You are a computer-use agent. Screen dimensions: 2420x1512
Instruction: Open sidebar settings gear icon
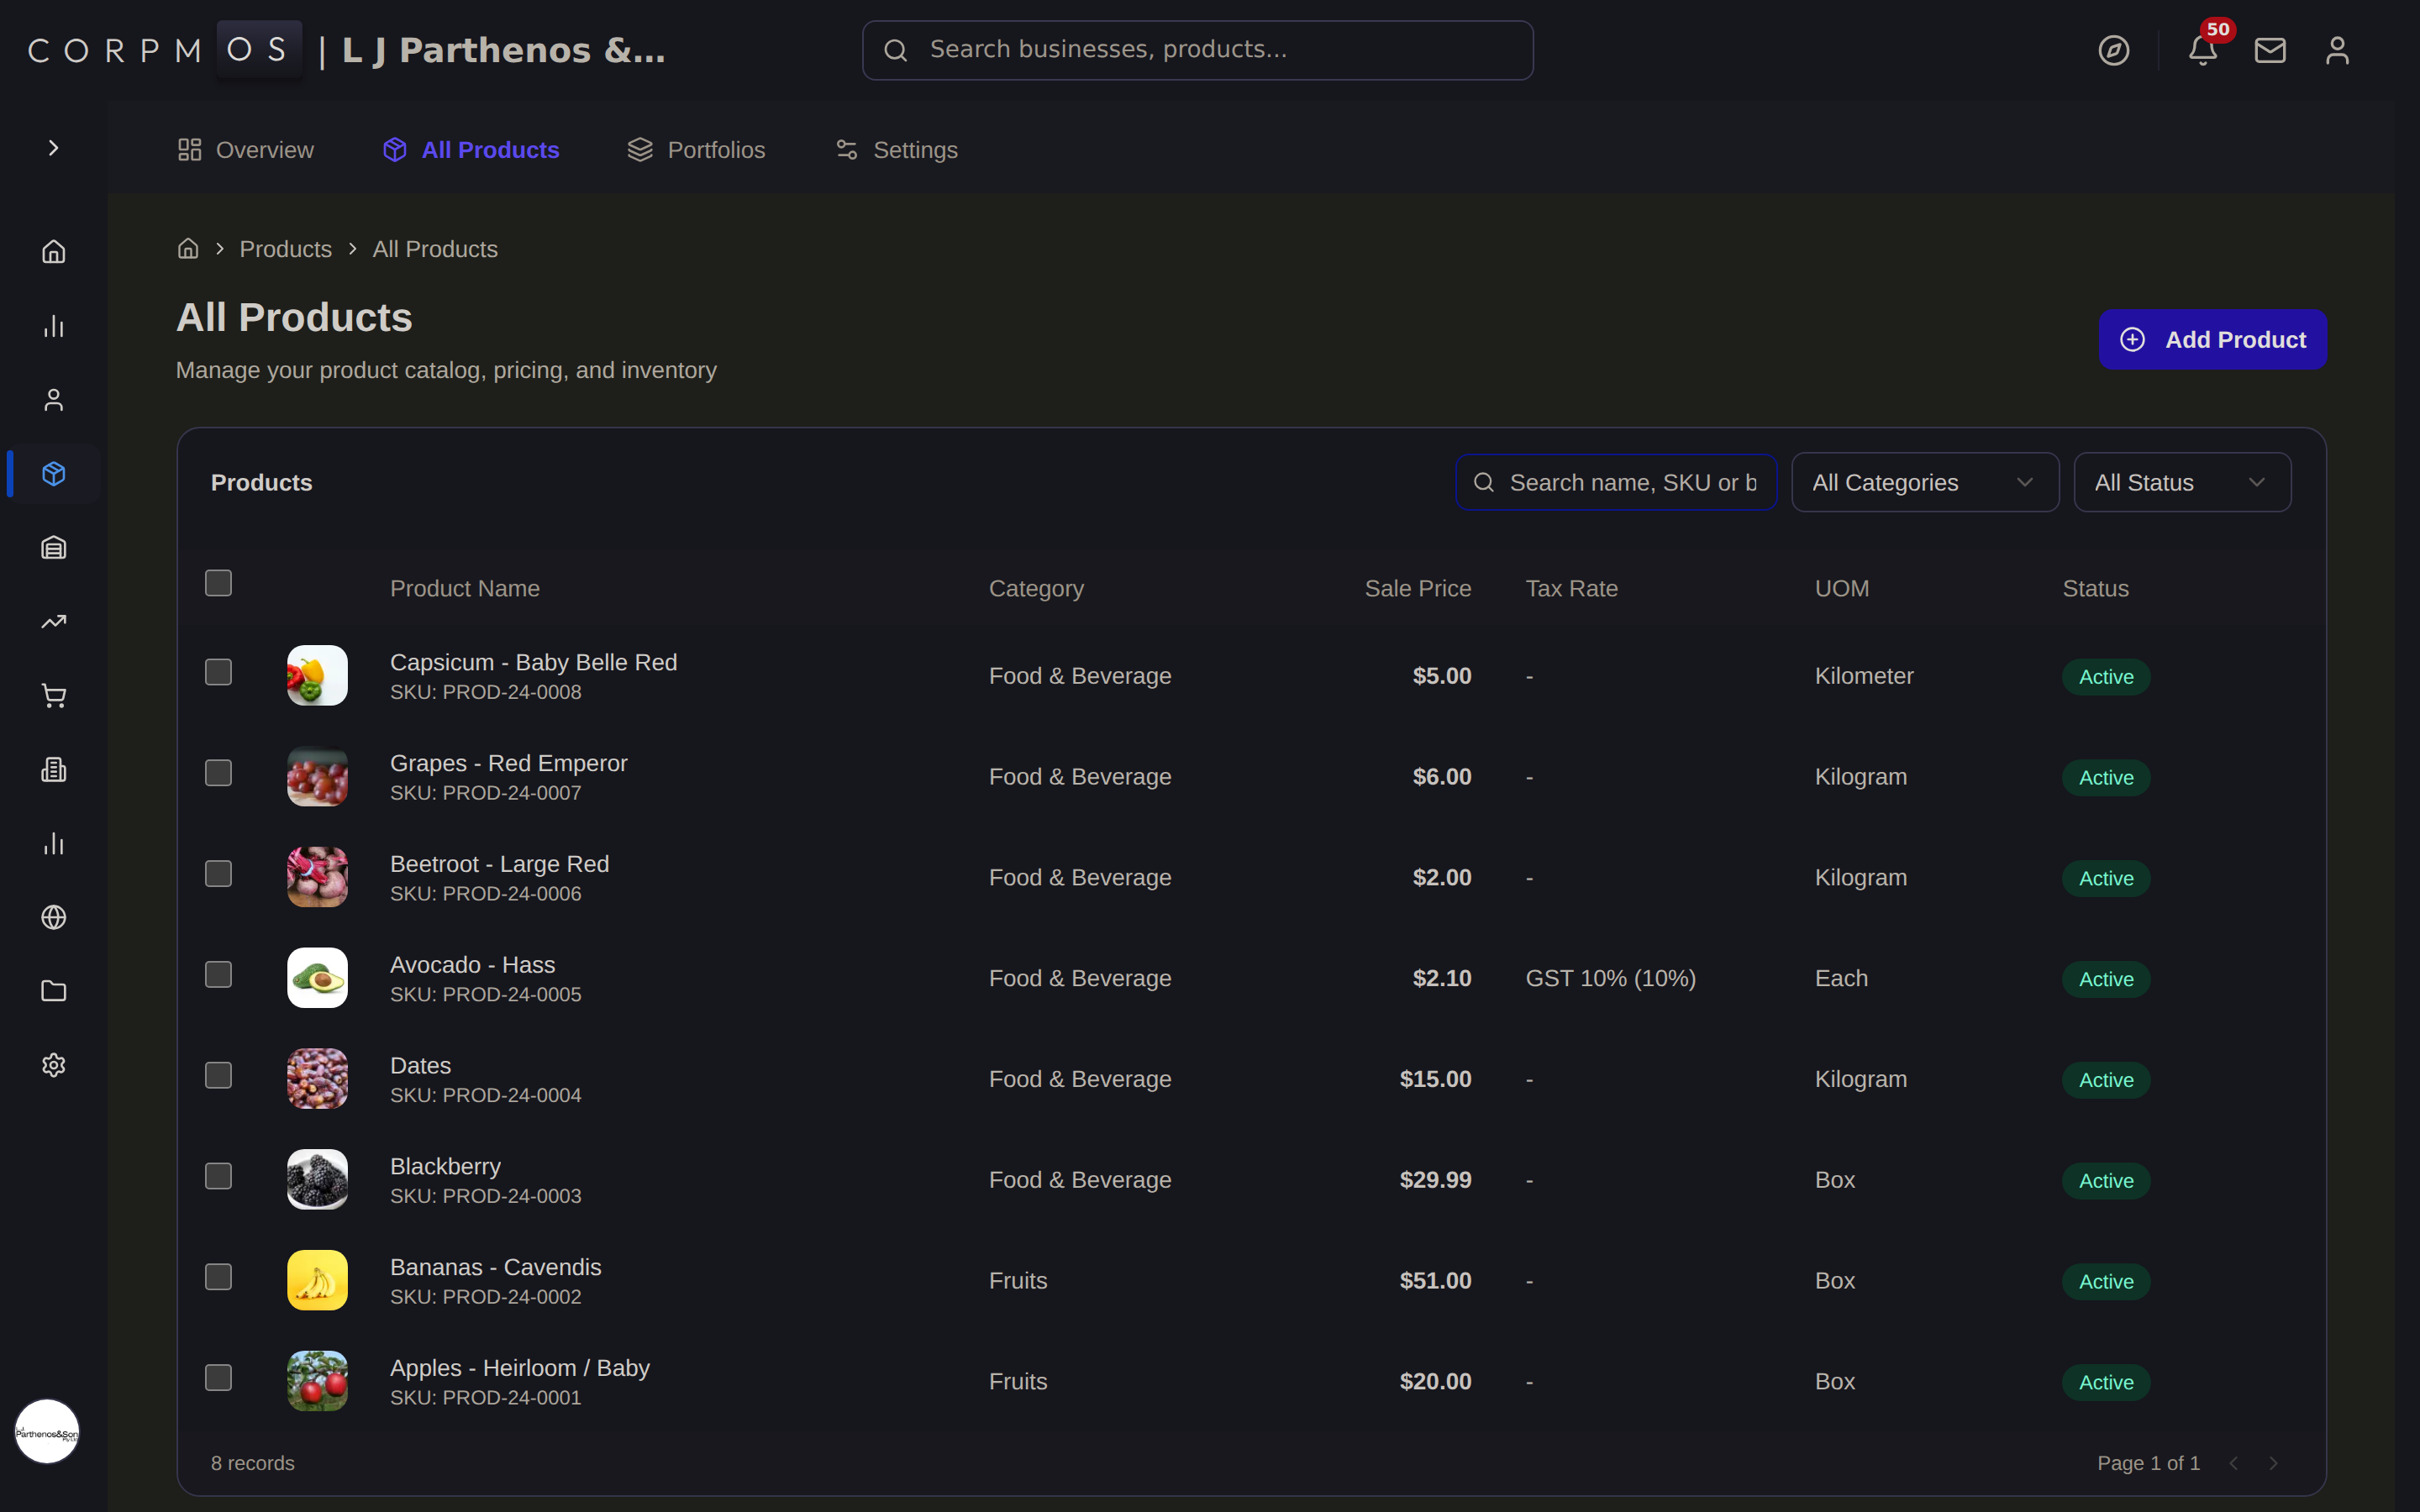[54, 1066]
